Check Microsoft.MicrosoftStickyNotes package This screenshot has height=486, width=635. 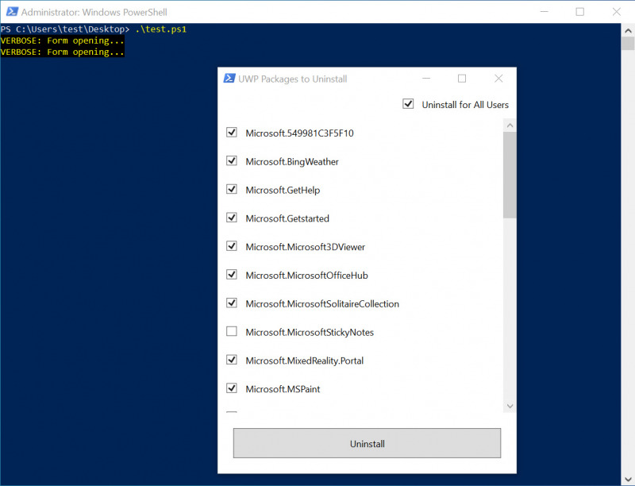point(232,331)
